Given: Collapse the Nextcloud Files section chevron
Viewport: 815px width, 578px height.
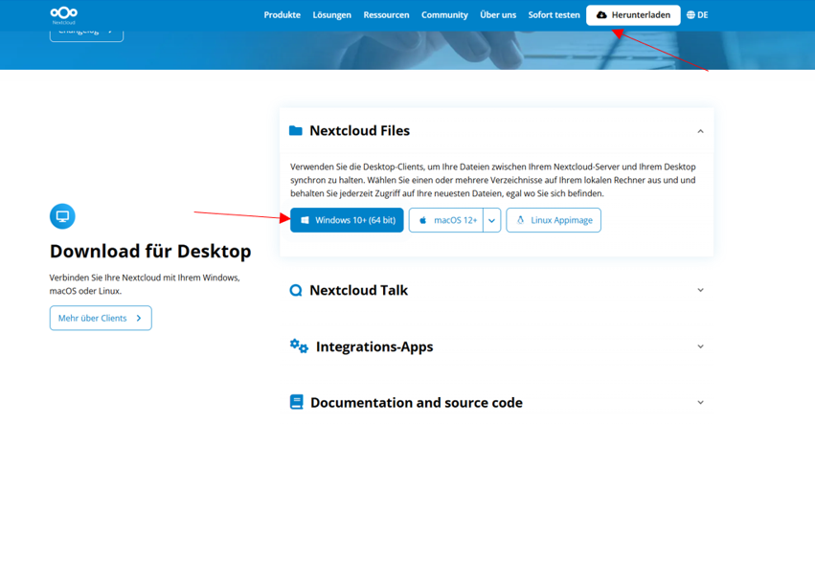Looking at the screenshot, I should point(701,131).
